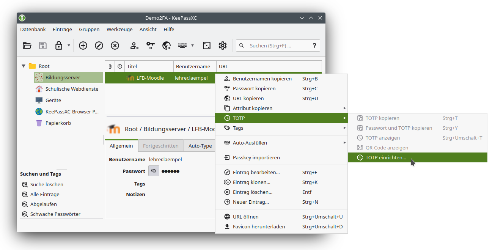Open the password generator dice icon
The width and height of the screenshot is (495, 250).
(x=207, y=46)
